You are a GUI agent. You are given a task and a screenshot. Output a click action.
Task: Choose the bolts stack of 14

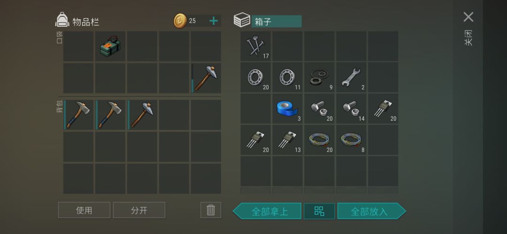(x=351, y=109)
